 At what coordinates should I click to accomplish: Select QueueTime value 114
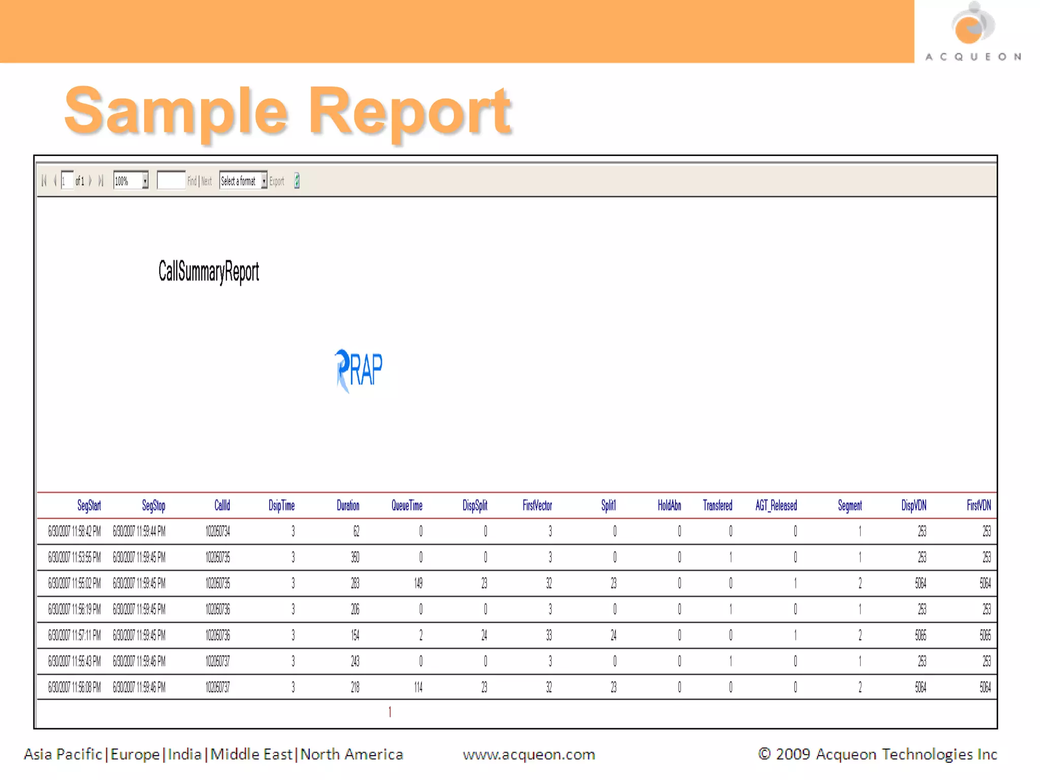tap(418, 688)
